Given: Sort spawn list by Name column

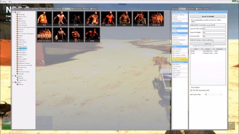Looking at the screenshot, I should (196, 49).
